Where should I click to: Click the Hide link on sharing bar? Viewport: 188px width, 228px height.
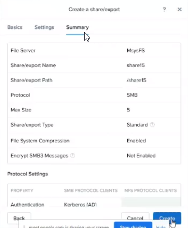click(161, 226)
